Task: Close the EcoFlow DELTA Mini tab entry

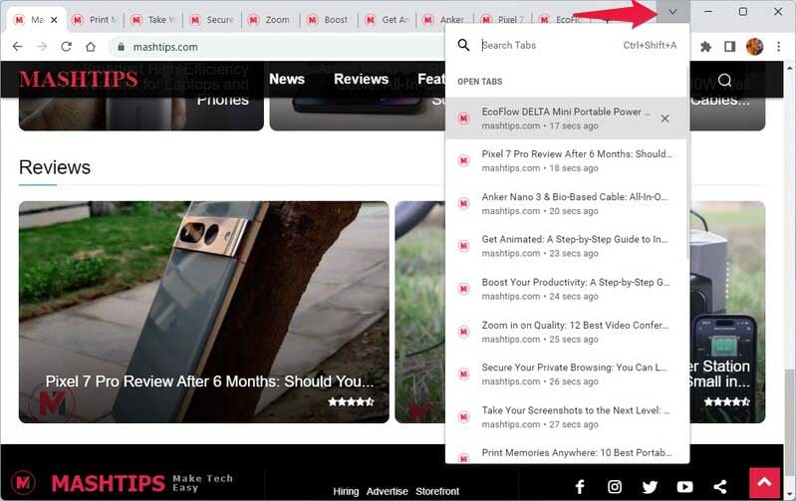Action: [664, 119]
